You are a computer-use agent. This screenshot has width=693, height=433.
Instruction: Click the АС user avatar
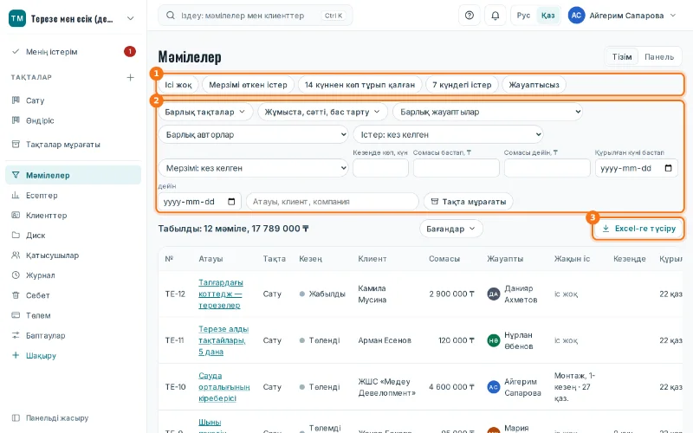pyautogui.click(x=576, y=16)
